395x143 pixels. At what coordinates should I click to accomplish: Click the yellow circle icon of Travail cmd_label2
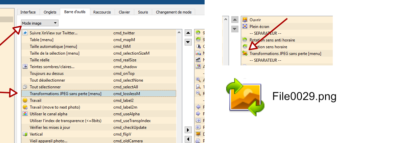tap(25, 100)
